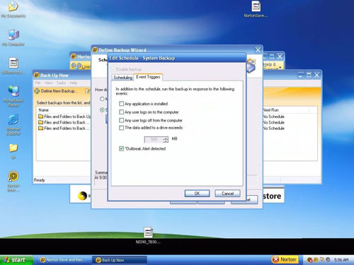The width and height of the screenshot is (354, 265).
Task: Switch to Norton Save and Restore taskbar button
Action: click(64, 260)
